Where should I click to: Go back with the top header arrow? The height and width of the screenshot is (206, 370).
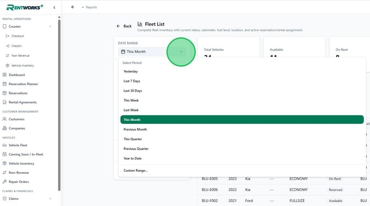73,7
